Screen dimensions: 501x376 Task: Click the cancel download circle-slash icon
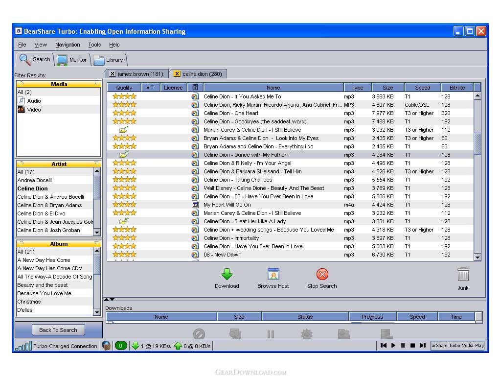199,334
